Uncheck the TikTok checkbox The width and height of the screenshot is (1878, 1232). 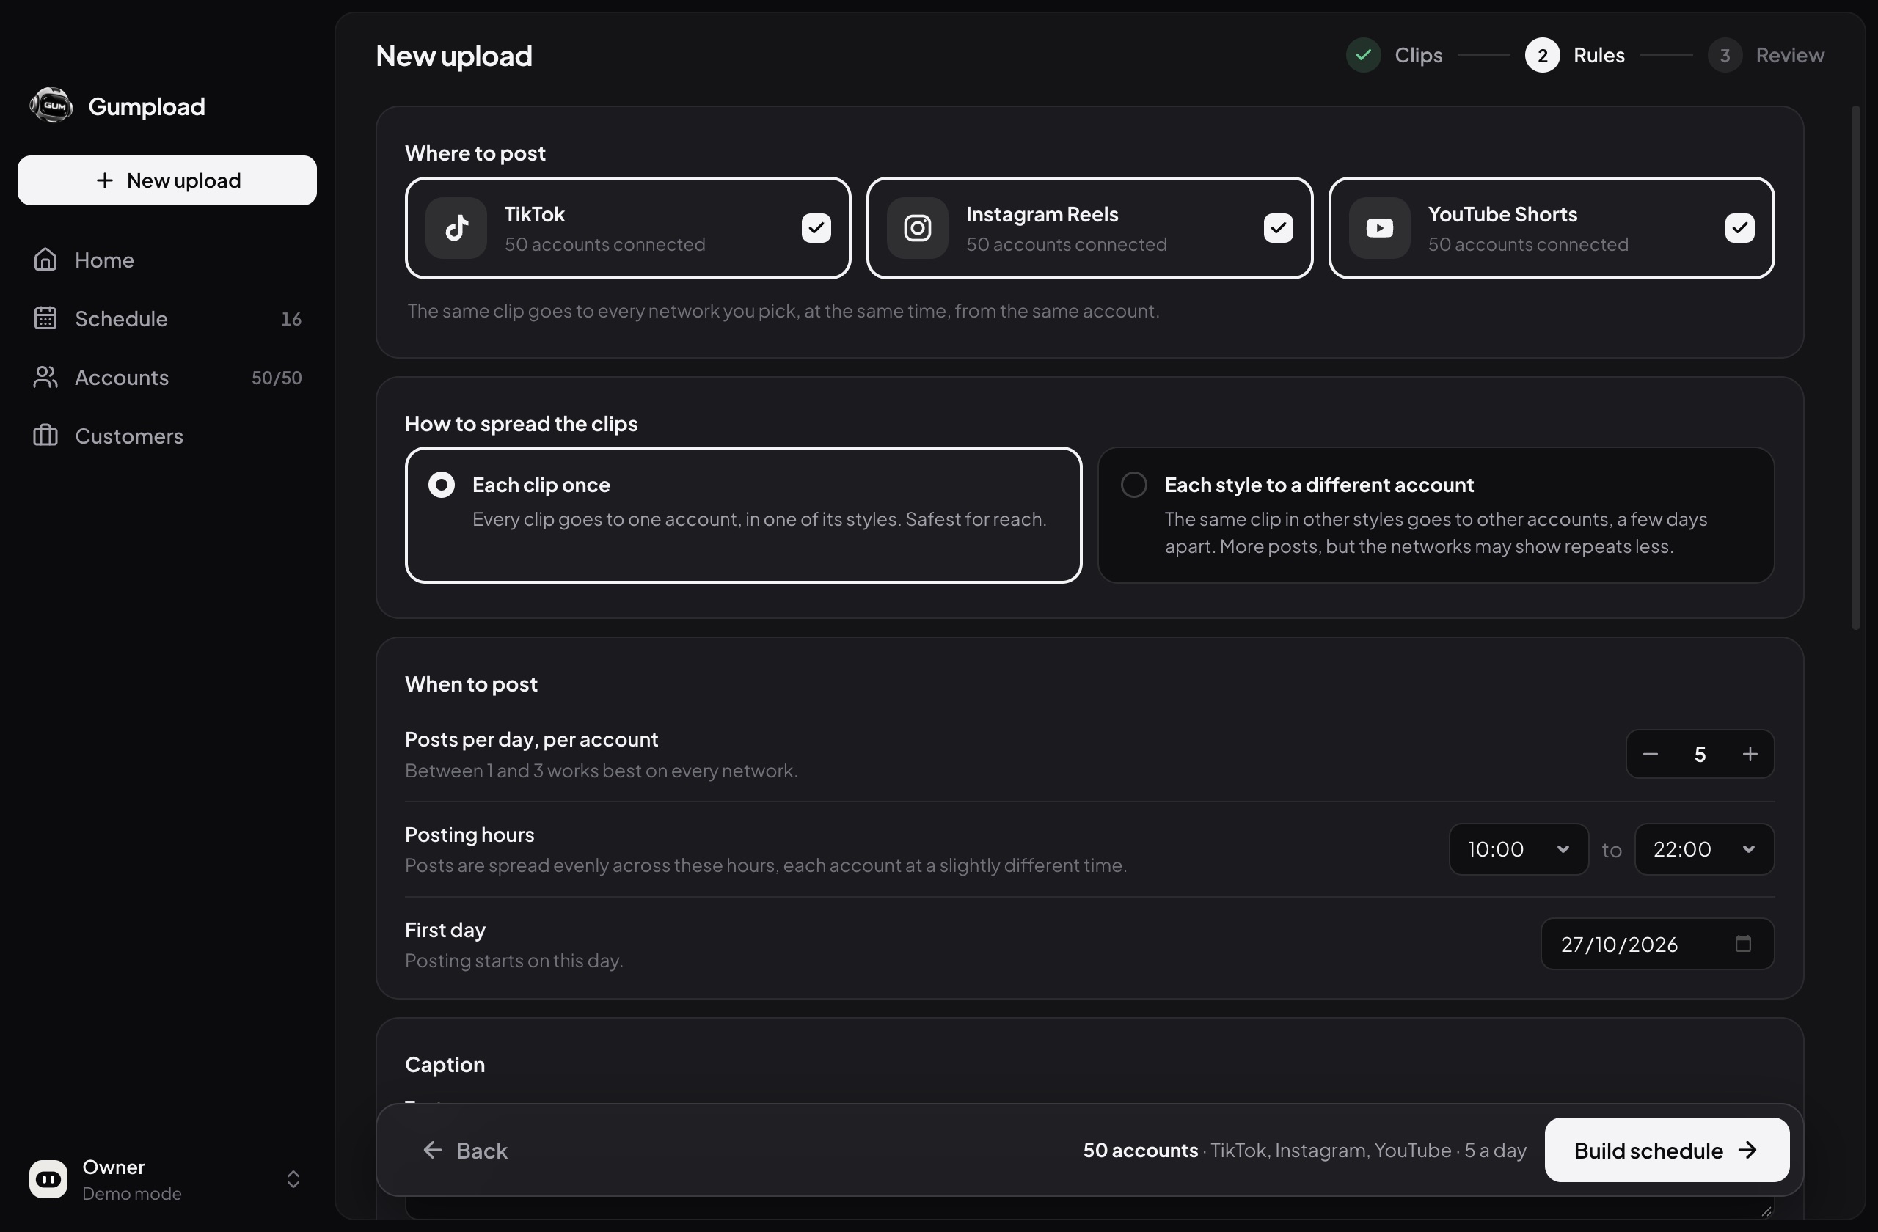pos(816,228)
